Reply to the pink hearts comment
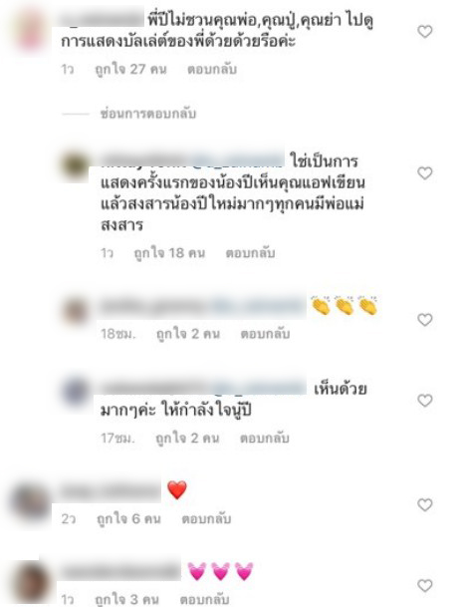This screenshot has height=607, width=457. click(x=204, y=599)
